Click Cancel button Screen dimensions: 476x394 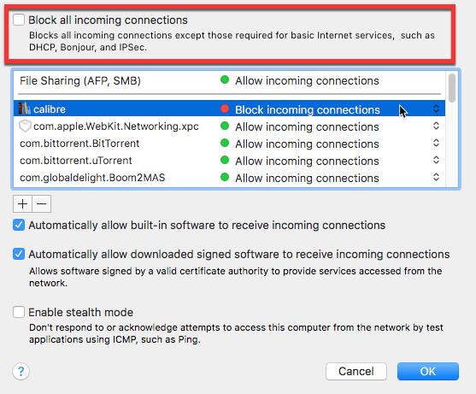pos(356,371)
